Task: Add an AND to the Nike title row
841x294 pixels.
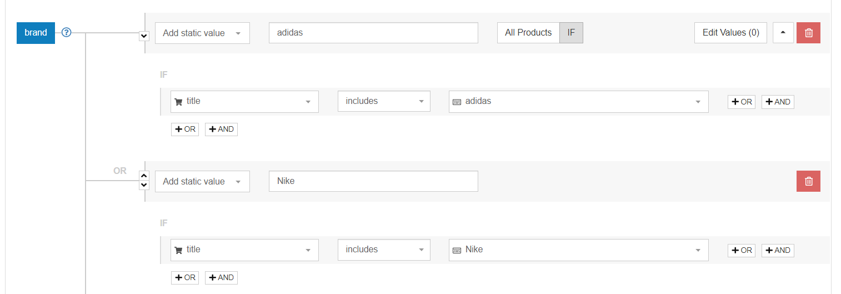Action: [x=778, y=250]
